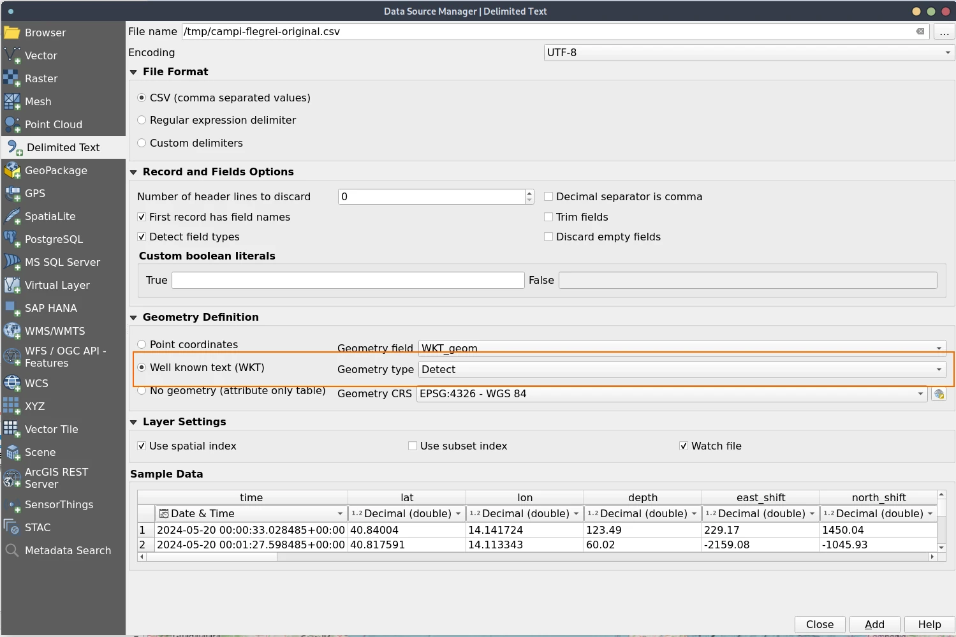Select the Virtual Layer icon
The height and width of the screenshot is (637, 956).
coord(12,285)
